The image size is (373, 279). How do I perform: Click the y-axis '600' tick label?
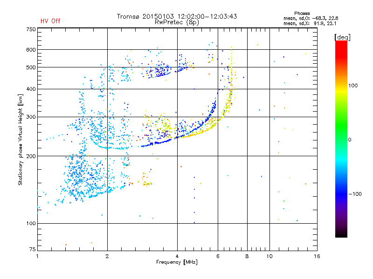(x=31, y=50)
